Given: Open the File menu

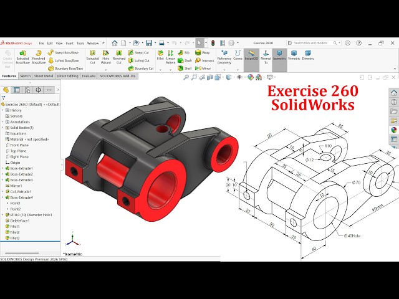Looking at the screenshot, I should tap(41, 43).
